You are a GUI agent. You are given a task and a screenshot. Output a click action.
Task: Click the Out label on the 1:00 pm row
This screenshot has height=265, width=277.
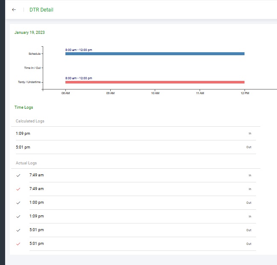click(248, 202)
